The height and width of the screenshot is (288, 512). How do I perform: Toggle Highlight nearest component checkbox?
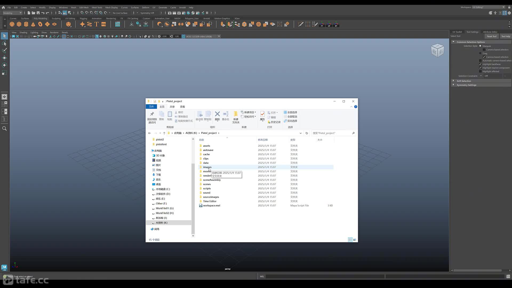[x=480, y=68]
